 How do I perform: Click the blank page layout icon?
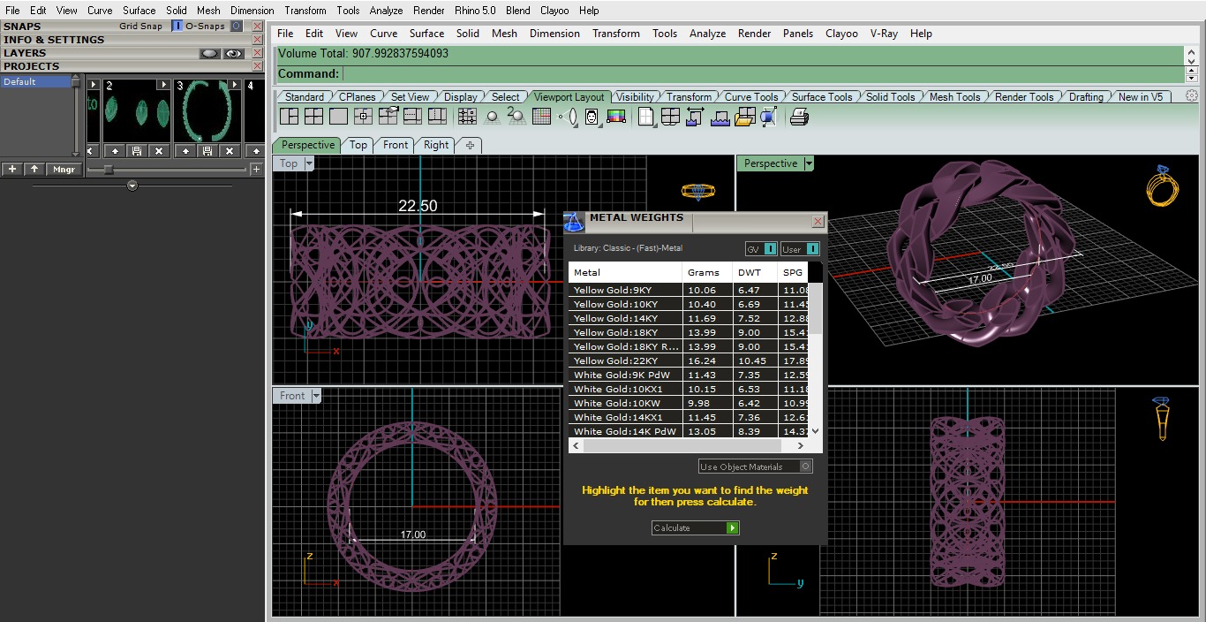coord(646,116)
